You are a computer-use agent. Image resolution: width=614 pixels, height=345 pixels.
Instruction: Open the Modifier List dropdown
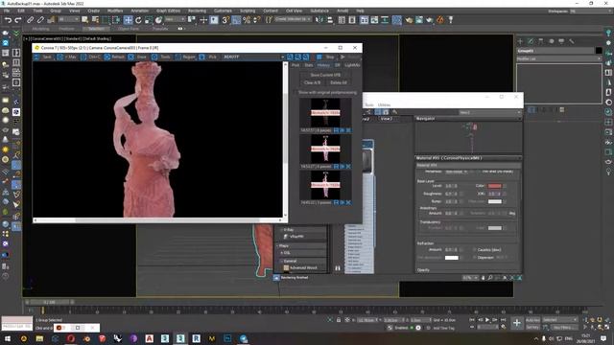point(558,58)
